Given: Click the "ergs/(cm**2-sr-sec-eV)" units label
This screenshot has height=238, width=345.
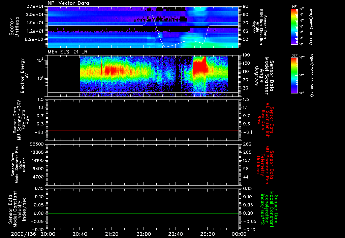Looking at the screenshot, I should (x=312, y=75).
